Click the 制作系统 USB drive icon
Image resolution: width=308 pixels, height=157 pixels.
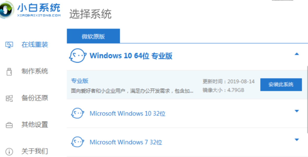pyautogui.click(x=9, y=71)
